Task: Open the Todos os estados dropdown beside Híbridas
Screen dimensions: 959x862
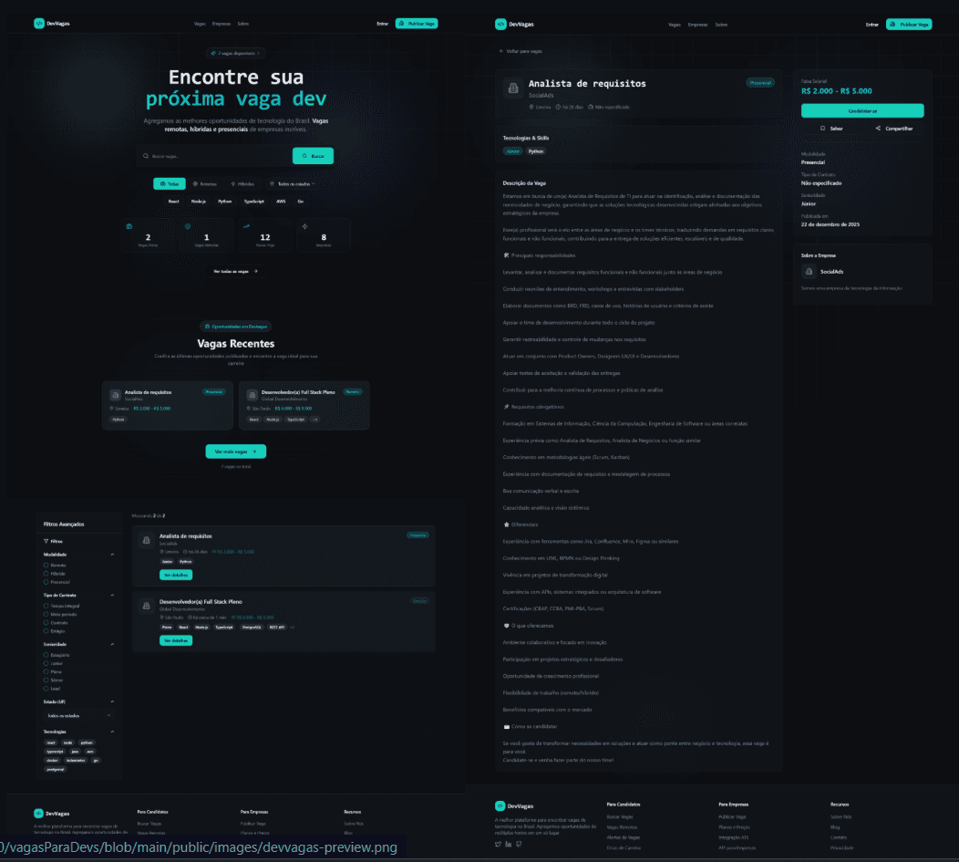Action: [290, 183]
